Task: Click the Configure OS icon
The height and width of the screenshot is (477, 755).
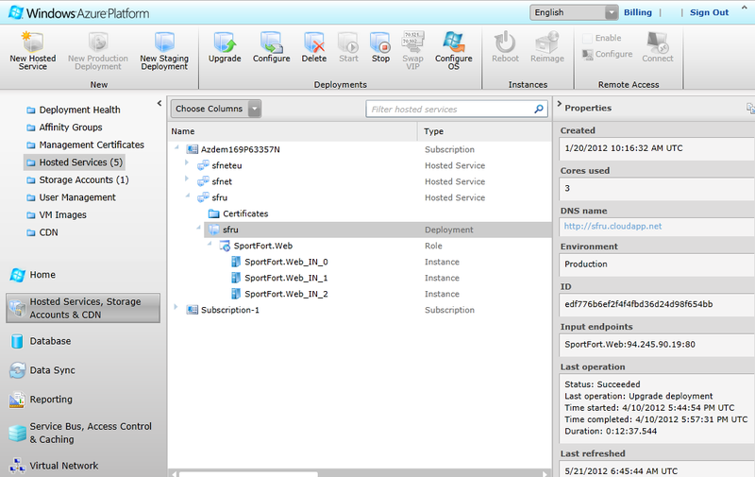Action: [454, 42]
